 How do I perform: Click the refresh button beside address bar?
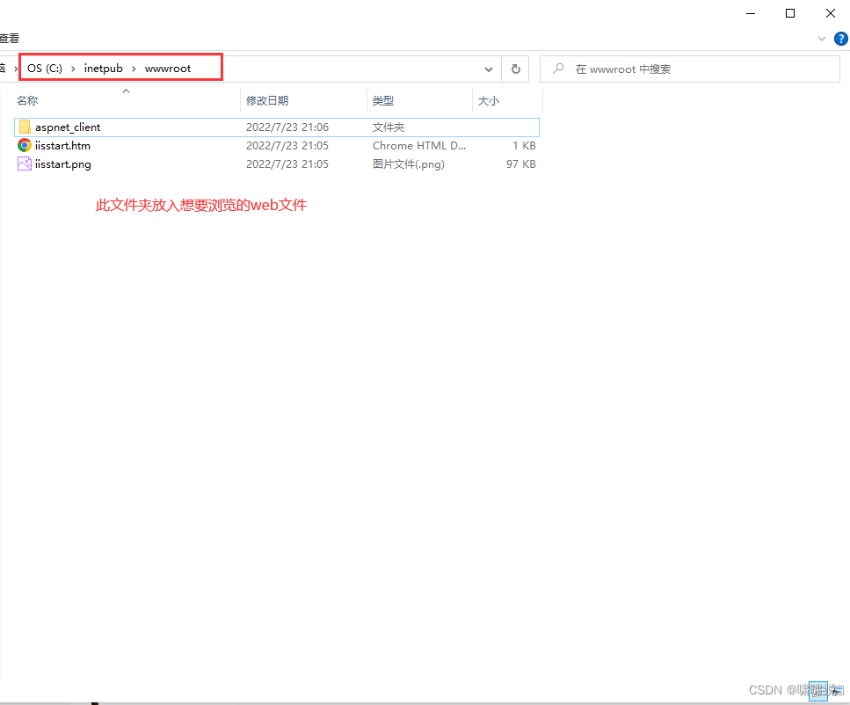[x=515, y=69]
